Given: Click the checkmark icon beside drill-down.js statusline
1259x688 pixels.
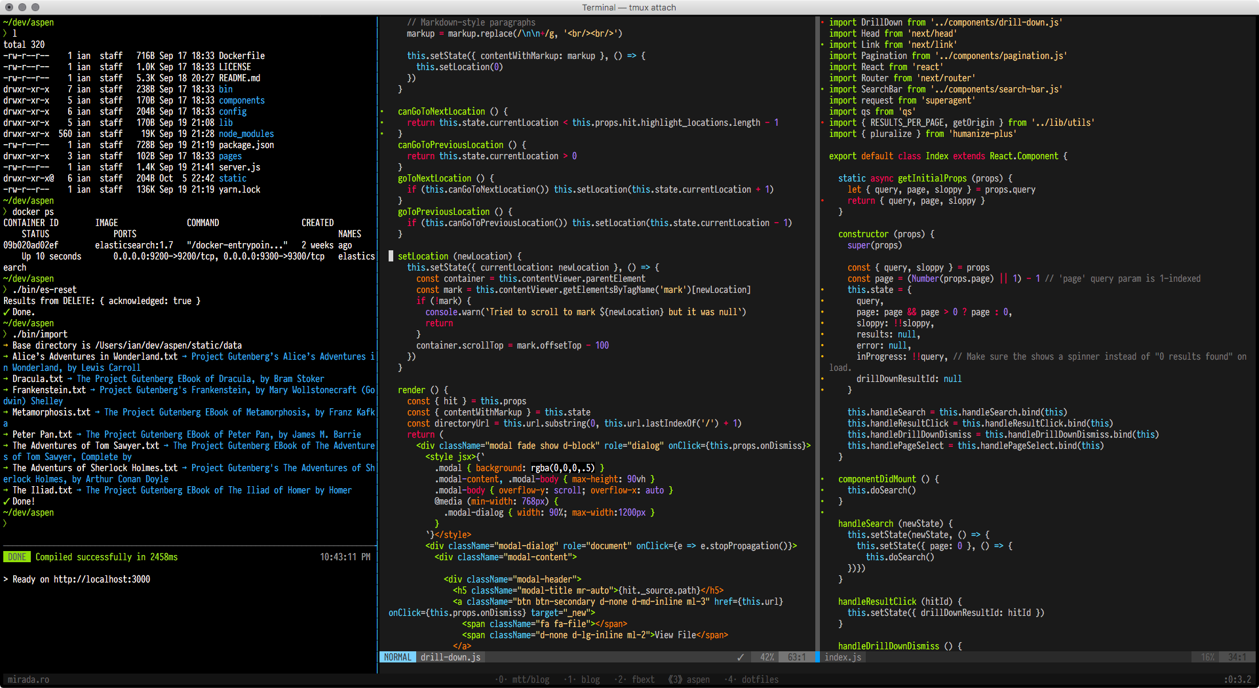Looking at the screenshot, I should pyautogui.click(x=741, y=657).
